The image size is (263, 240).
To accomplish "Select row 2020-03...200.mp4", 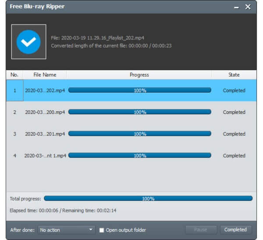I will [x=131, y=112].
